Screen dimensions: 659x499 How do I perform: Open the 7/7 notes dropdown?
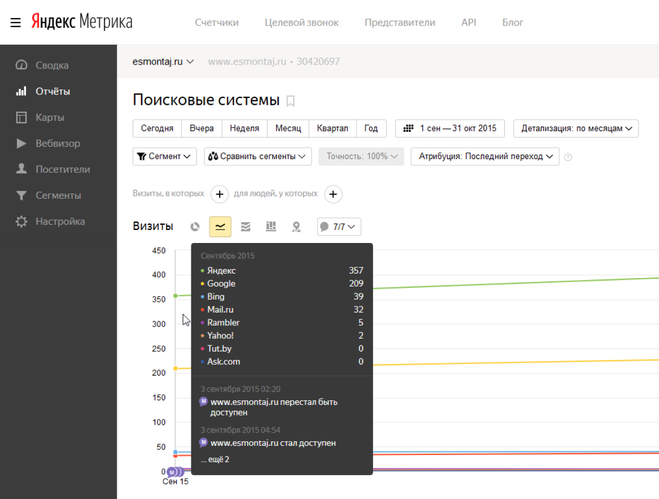tap(339, 227)
